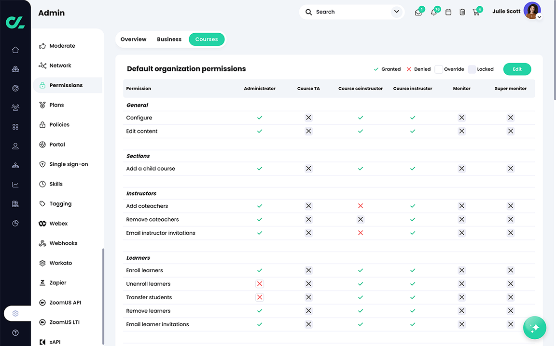
Task: Toggle Add coteachers permission for Course coinstructor
Action: pyautogui.click(x=360, y=205)
